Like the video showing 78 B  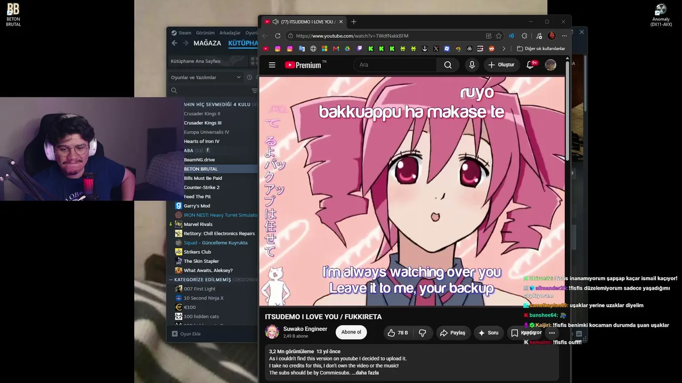point(397,332)
